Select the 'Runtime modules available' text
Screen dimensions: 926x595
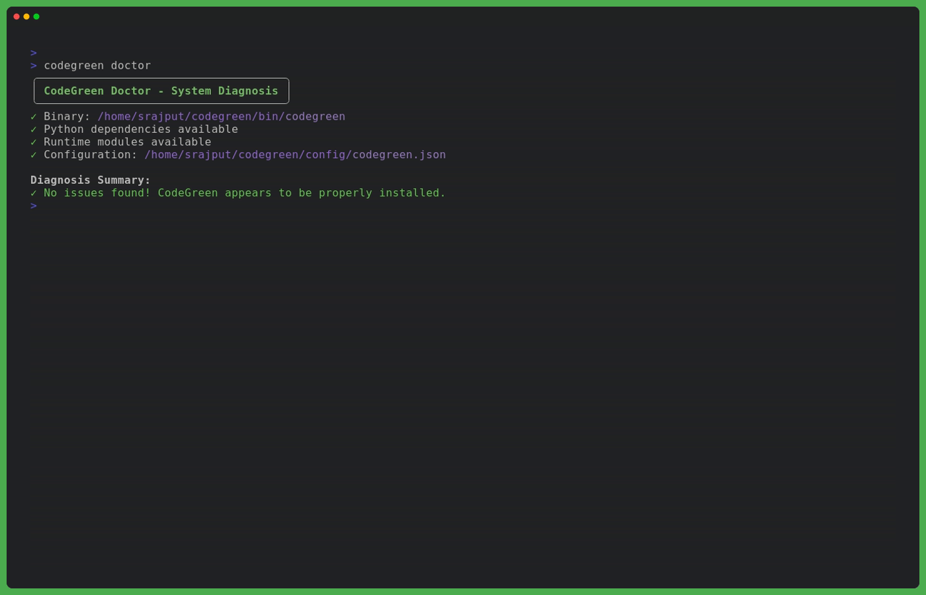click(128, 142)
